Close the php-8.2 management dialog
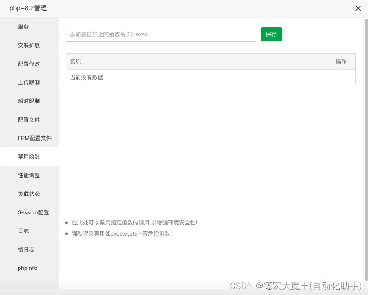Image resolution: width=368 pixels, height=295 pixels. coord(358,8)
